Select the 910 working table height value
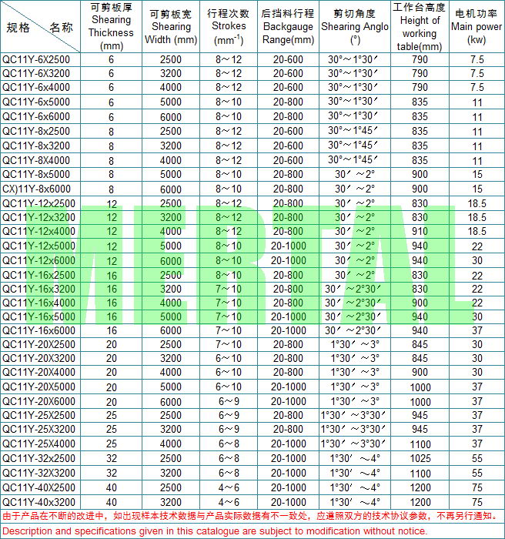Screen dimensions: 505x539 point(420,231)
